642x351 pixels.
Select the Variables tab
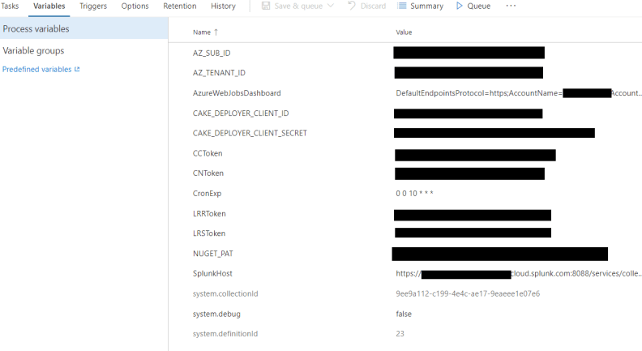[x=49, y=6]
